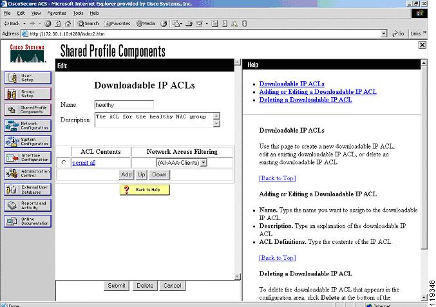Image resolution: width=436 pixels, height=307 pixels.
Task: Click the browser Back button
Action: tap(12, 24)
